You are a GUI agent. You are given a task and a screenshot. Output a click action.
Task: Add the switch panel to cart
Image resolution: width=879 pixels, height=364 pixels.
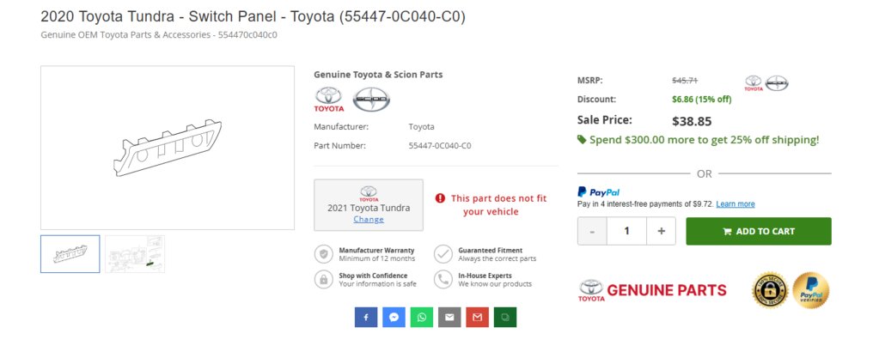pyautogui.click(x=759, y=231)
